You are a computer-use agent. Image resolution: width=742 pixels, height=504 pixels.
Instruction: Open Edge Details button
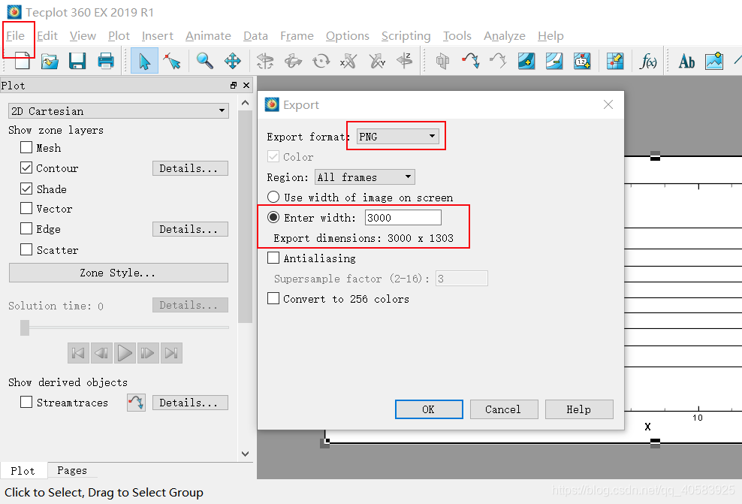pyautogui.click(x=190, y=229)
